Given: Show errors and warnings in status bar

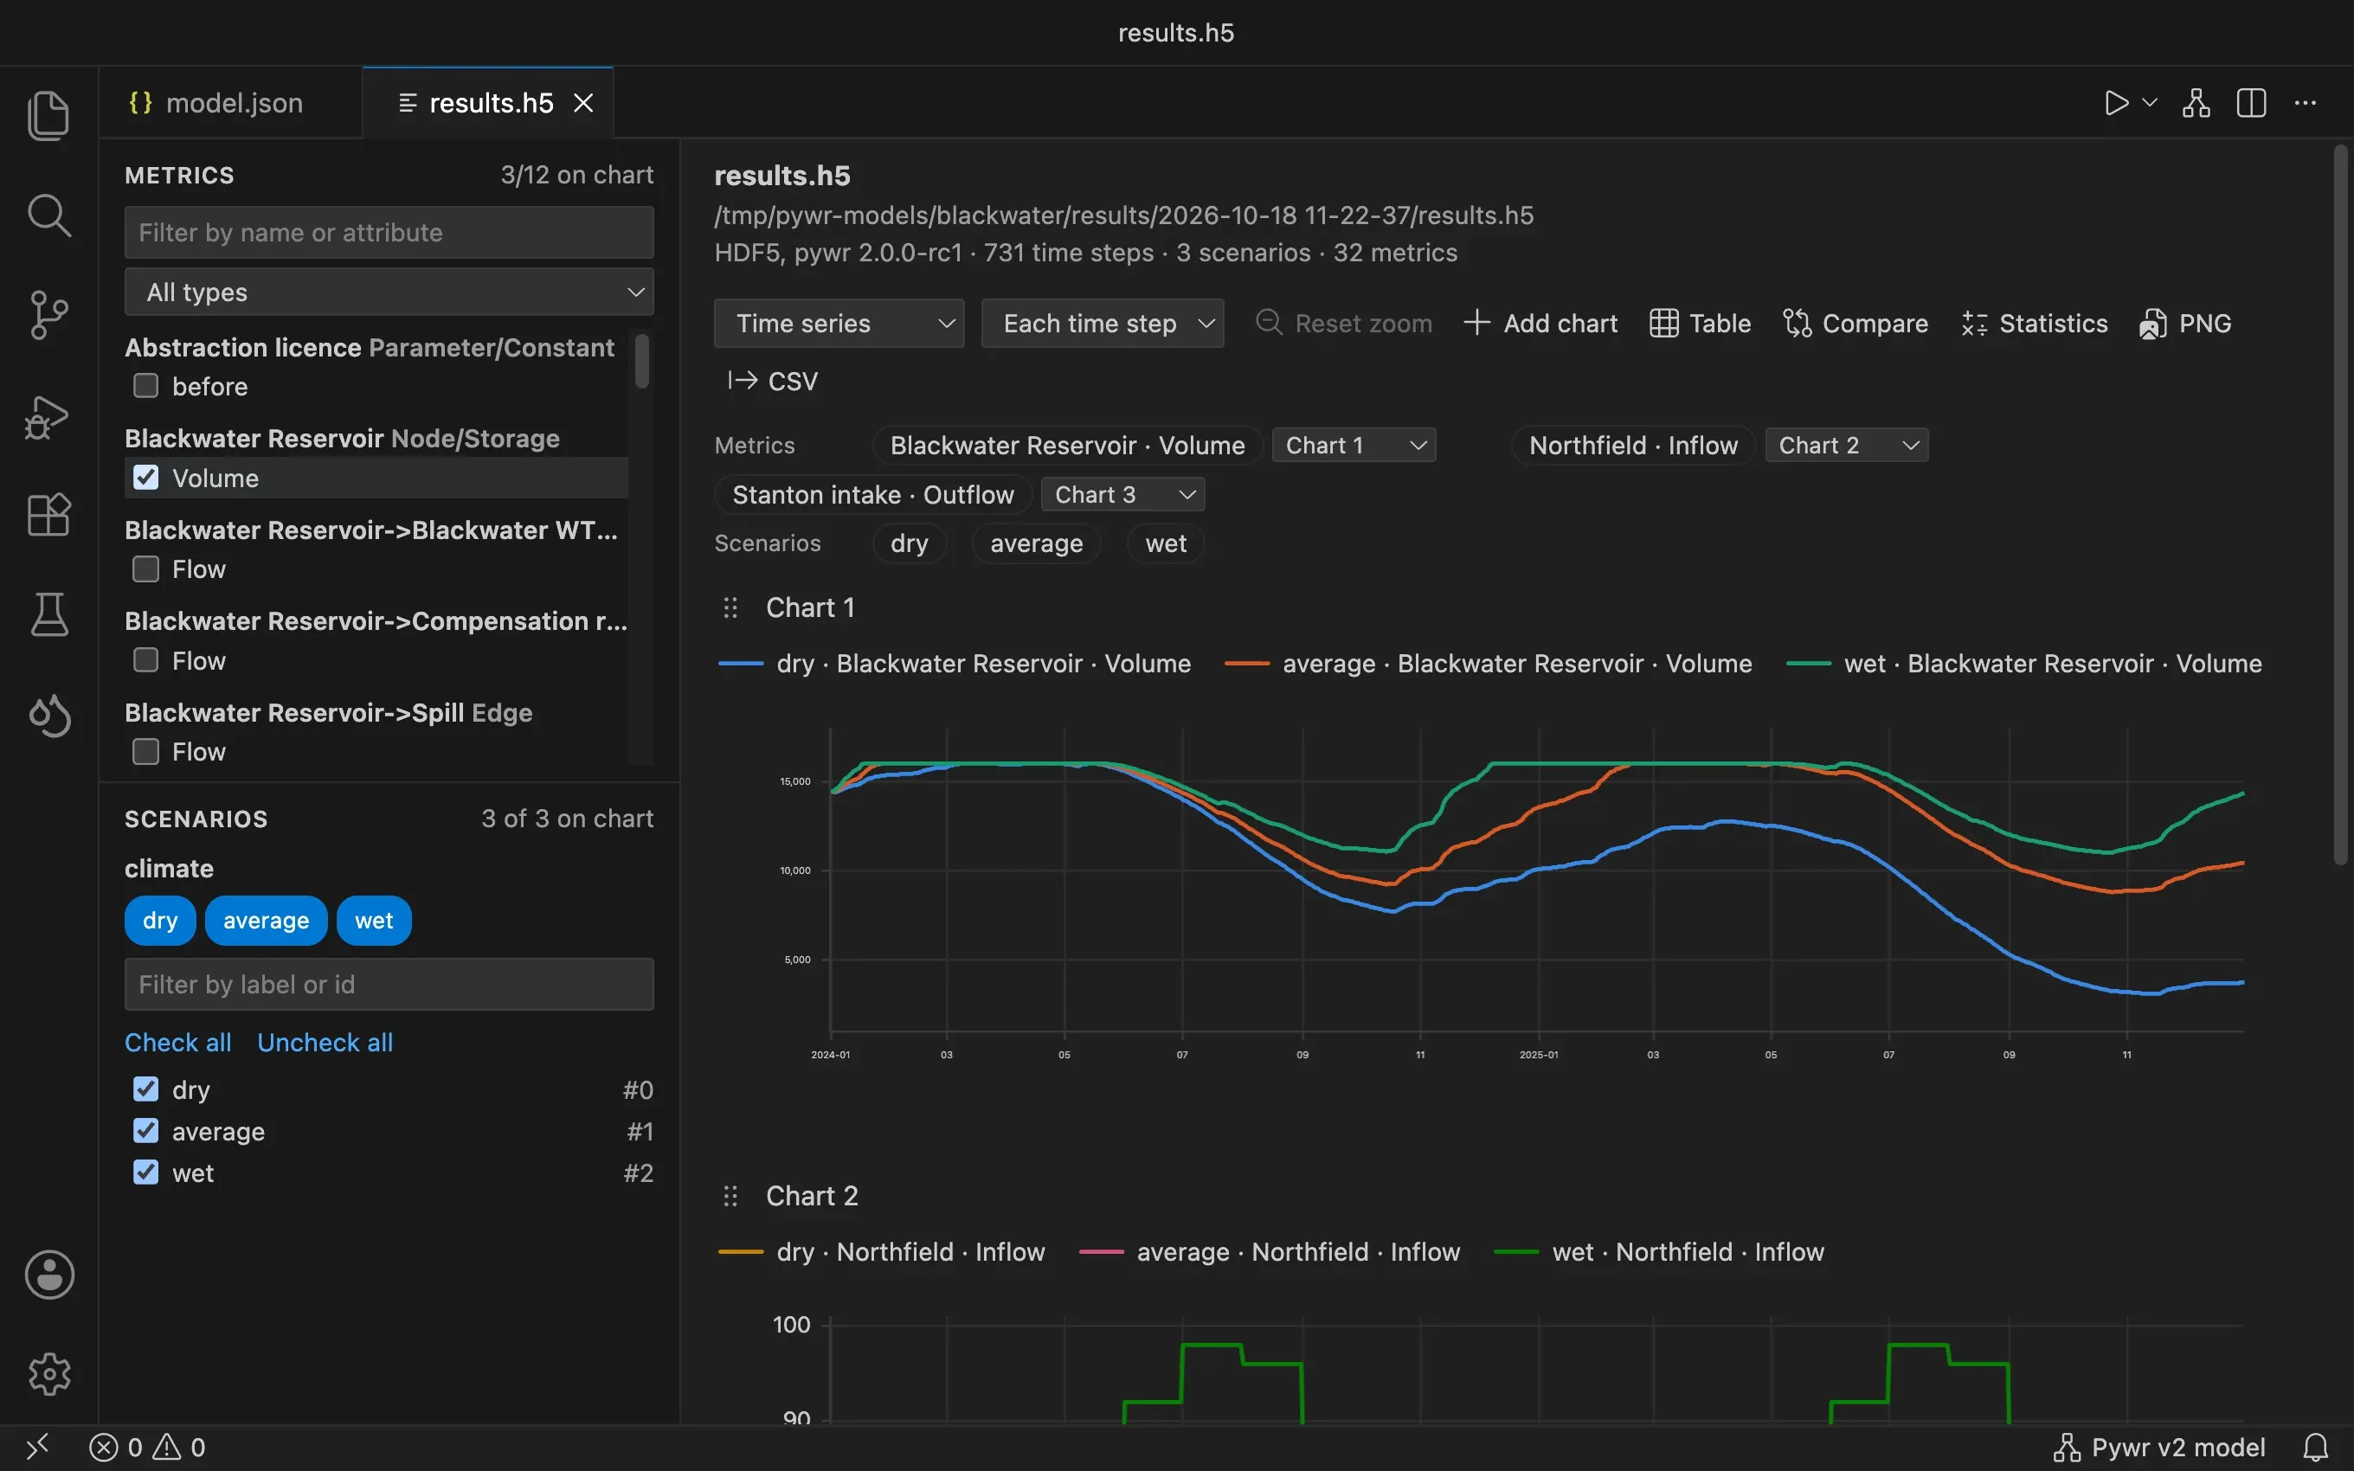Looking at the screenshot, I should coord(147,1448).
